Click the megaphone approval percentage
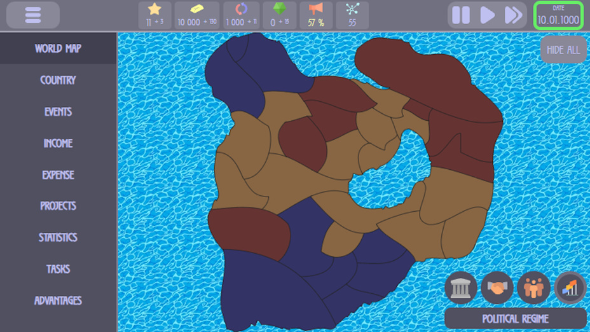Screen dimensions: 590x332 click(x=316, y=15)
